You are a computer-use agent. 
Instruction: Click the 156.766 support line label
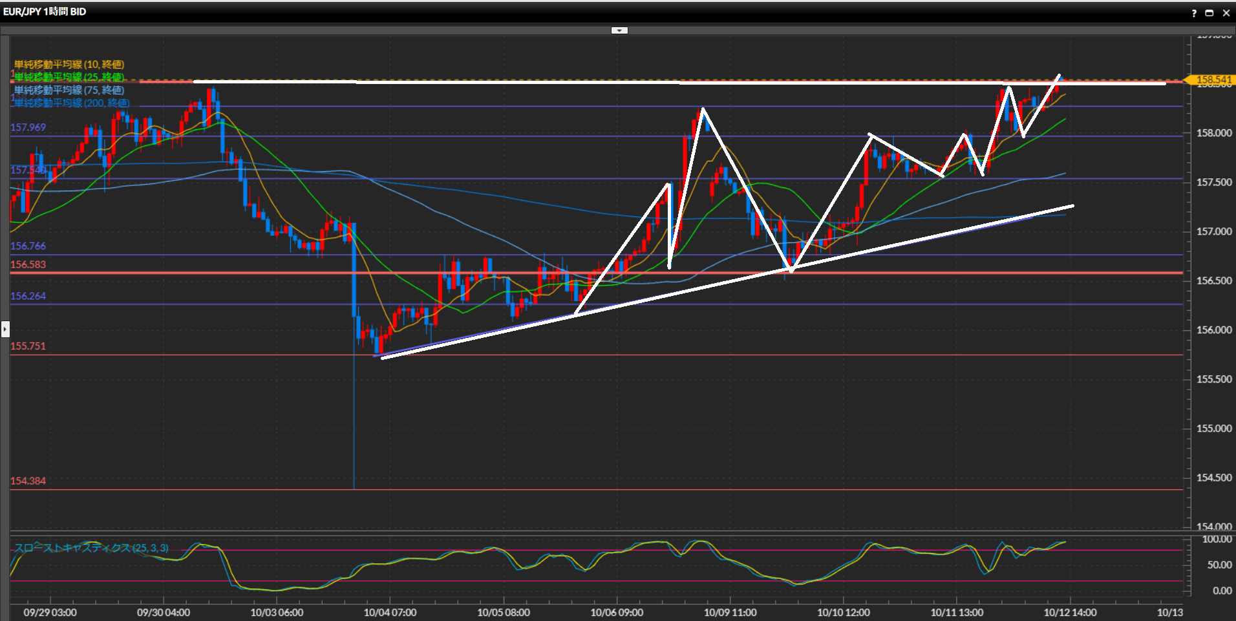[x=28, y=246]
